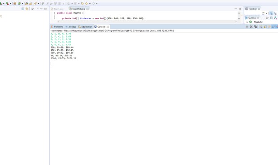The height and width of the screenshot is (165, 278).
Task: Click the Back navigation arrow
Action: point(87,4)
